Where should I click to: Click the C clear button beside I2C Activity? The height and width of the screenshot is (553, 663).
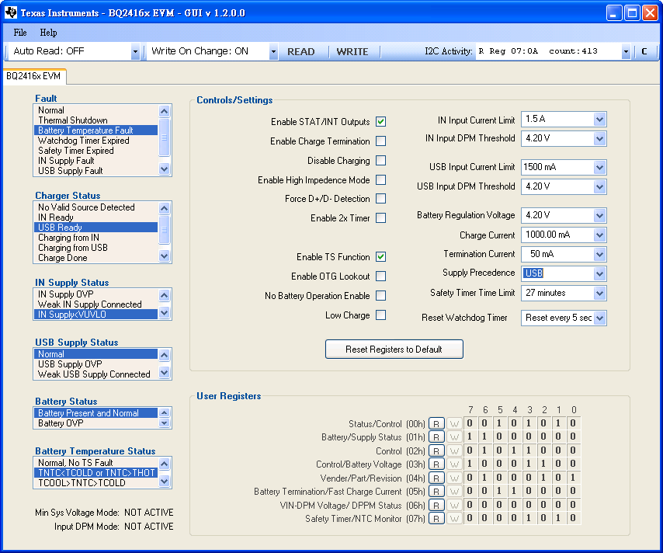[x=644, y=51]
